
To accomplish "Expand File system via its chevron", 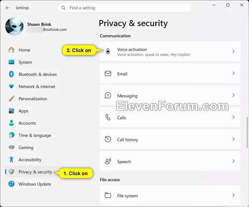I will tap(233, 195).
